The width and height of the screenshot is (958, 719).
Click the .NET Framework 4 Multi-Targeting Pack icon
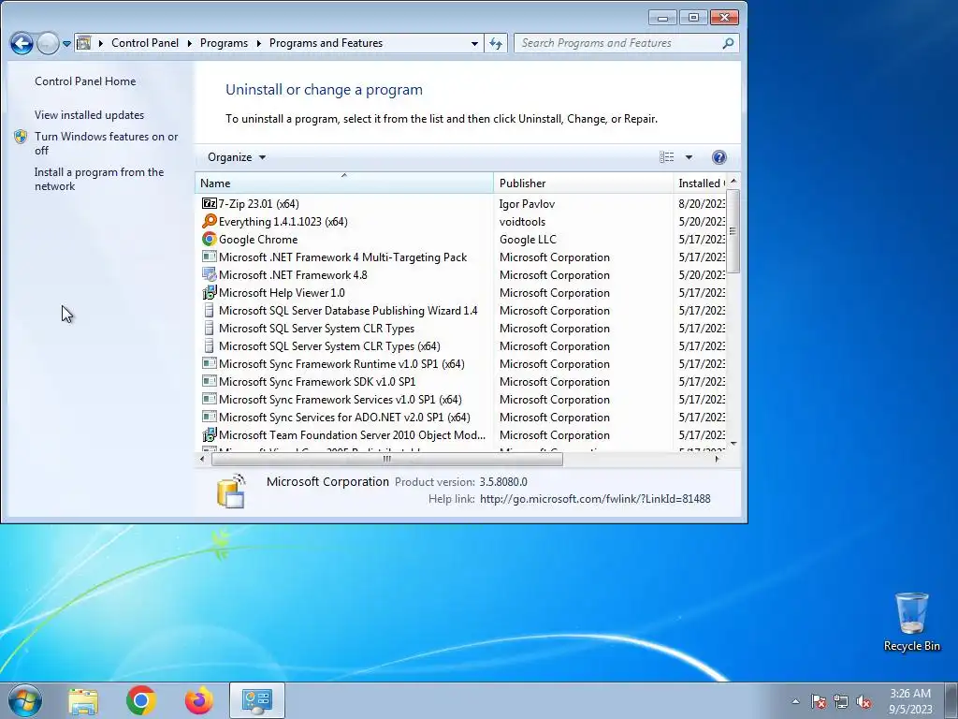click(x=209, y=257)
